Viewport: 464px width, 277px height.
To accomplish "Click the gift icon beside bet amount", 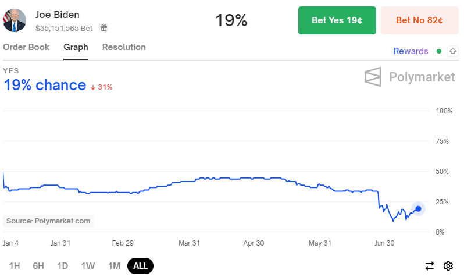I will (103, 28).
